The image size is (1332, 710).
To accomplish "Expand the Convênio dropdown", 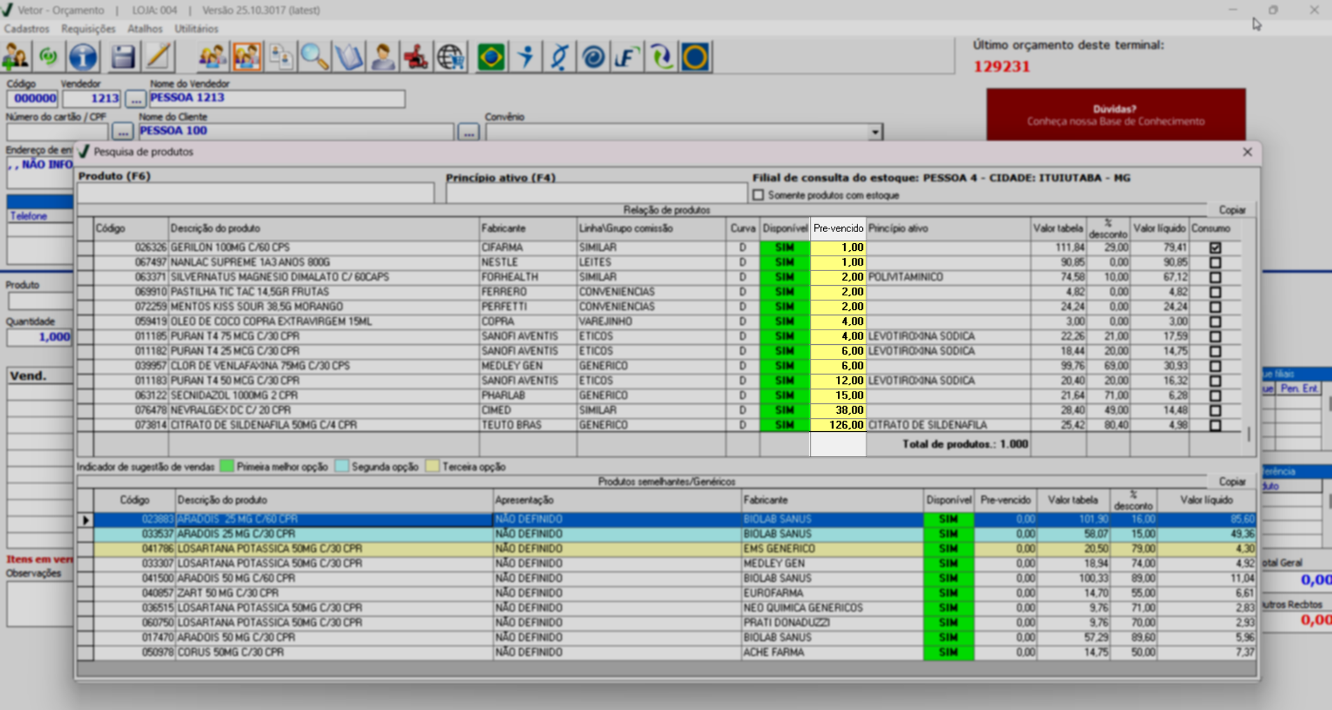I will coord(875,132).
